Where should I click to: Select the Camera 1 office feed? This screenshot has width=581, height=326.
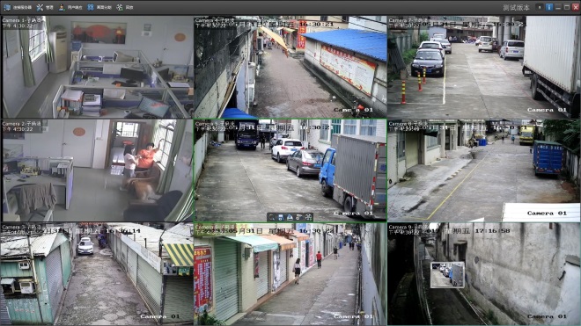98,67
